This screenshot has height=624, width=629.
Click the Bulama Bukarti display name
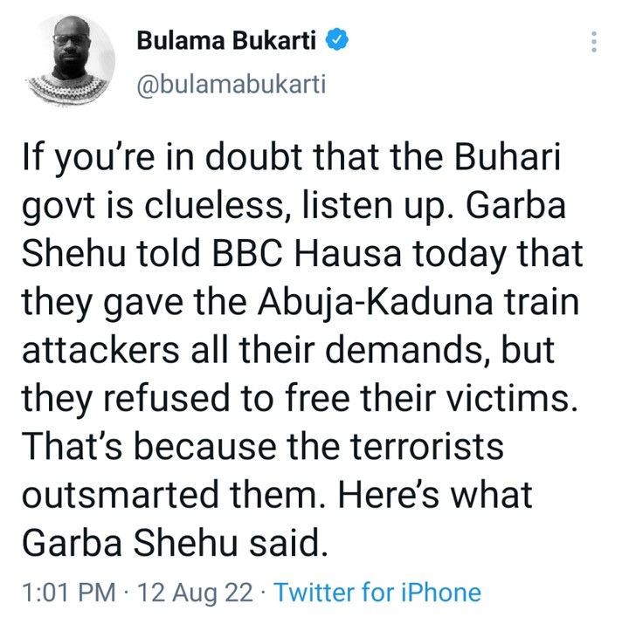tap(229, 40)
